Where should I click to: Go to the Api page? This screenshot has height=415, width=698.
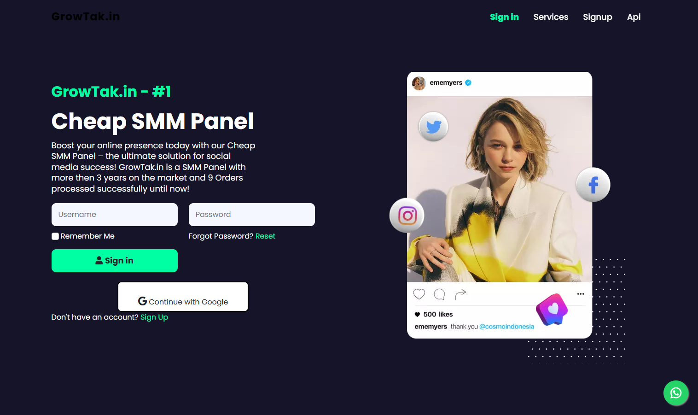[x=634, y=17]
